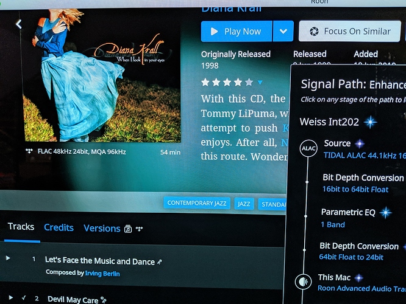
Task: Play track 2 Devil May Care
Action: (x=10, y=297)
